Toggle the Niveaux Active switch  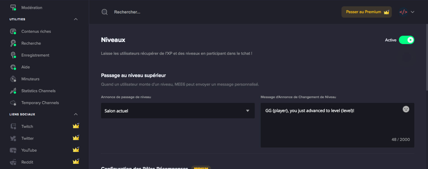pyautogui.click(x=406, y=40)
